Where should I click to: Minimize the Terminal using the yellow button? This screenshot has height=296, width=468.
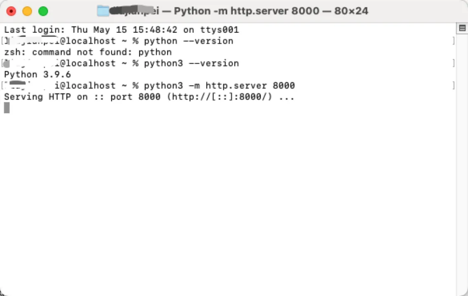(x=27, y=11)
